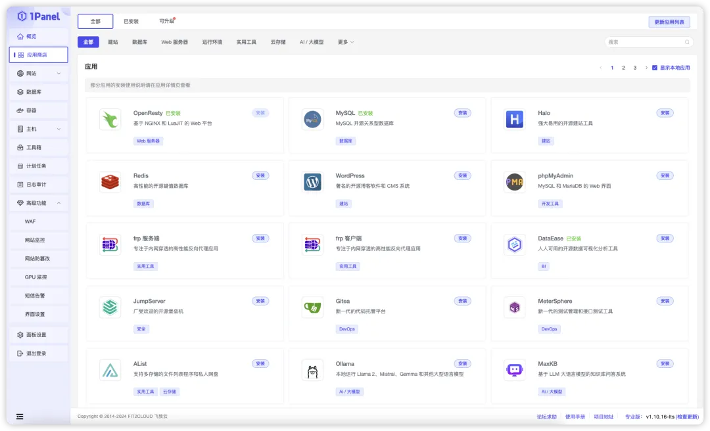Open the MySQL app icon
Screen dimensions: 710x431
(312, 120)
